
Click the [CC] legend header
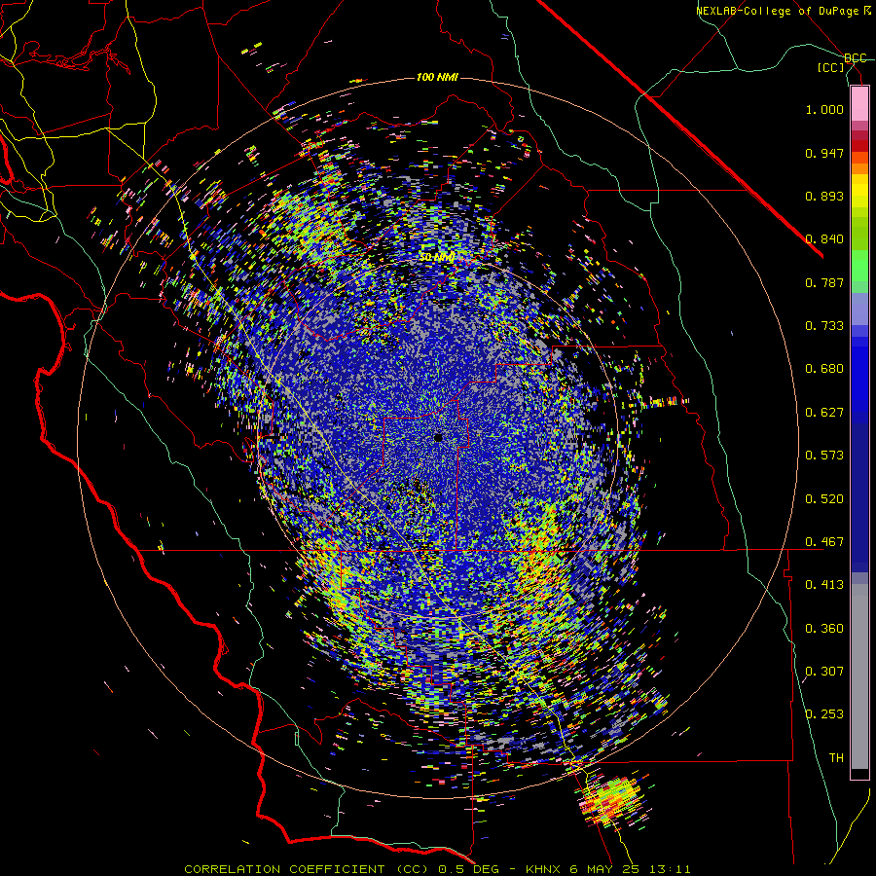coord(831,67)
